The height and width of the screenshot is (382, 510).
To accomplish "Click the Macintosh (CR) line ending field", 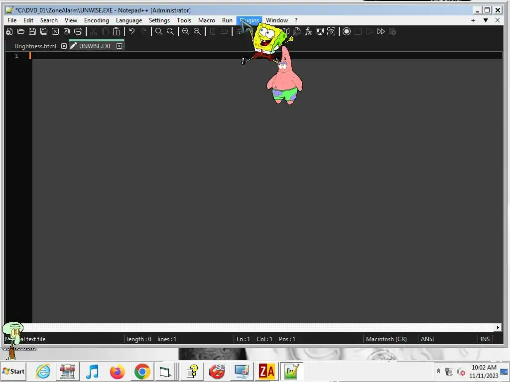I will tap(386, 339).
